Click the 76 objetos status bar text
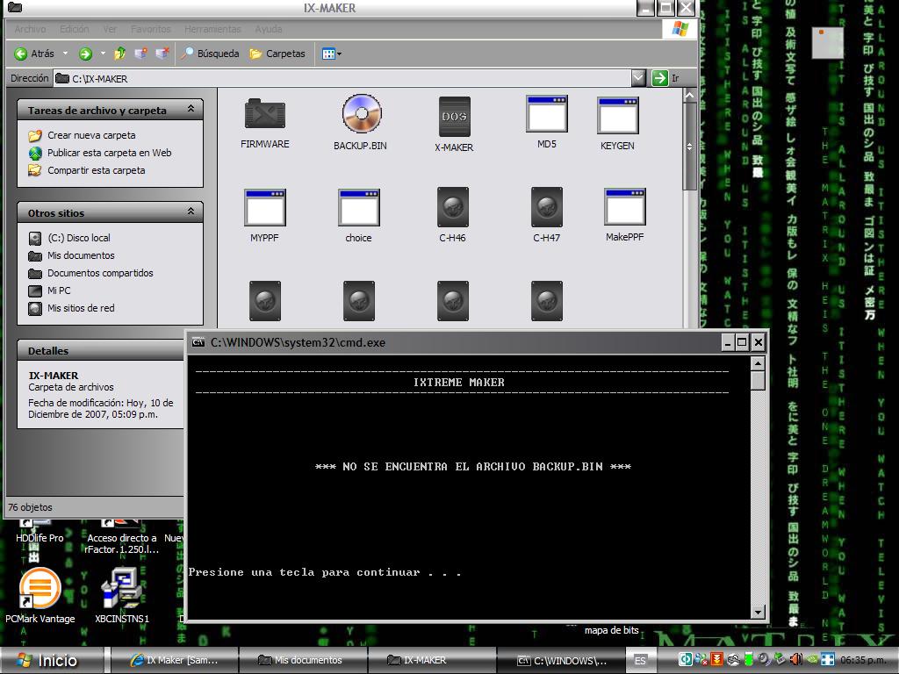This screenshot has width=899, height=674. click(31, 507)
